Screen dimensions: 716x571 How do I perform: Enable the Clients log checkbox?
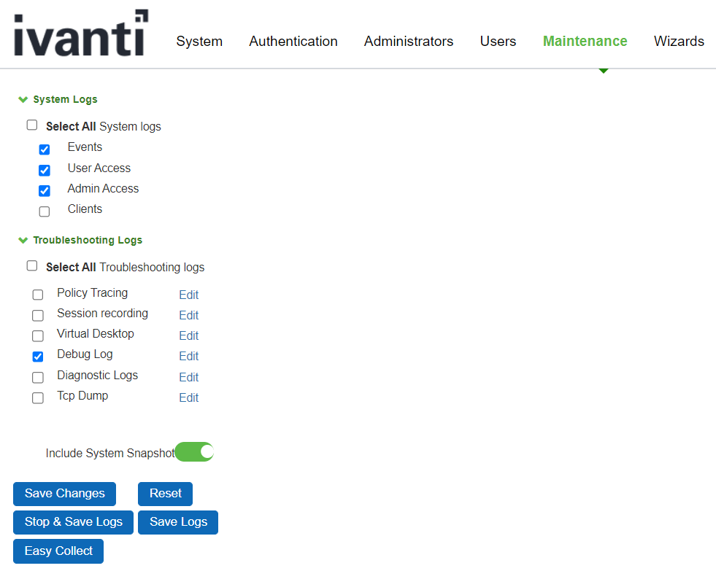click(45, 211)
